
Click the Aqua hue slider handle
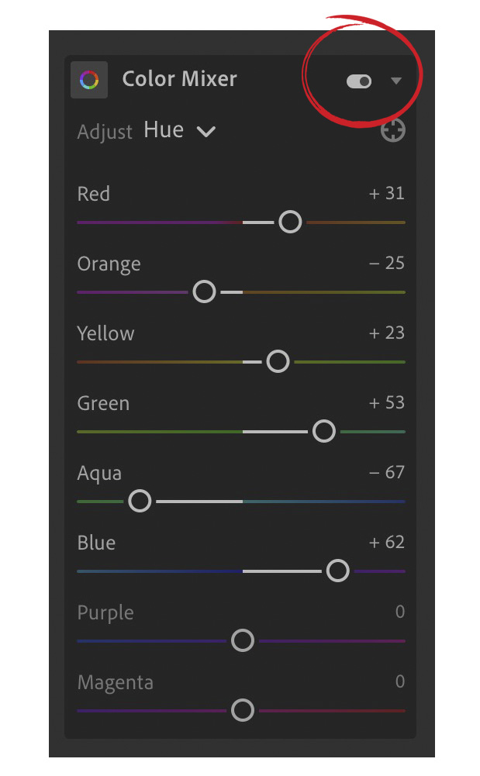140,502
